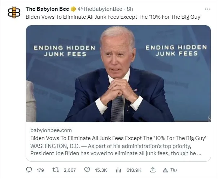Open The Babylon Bee account name

[x=46, y=9]
